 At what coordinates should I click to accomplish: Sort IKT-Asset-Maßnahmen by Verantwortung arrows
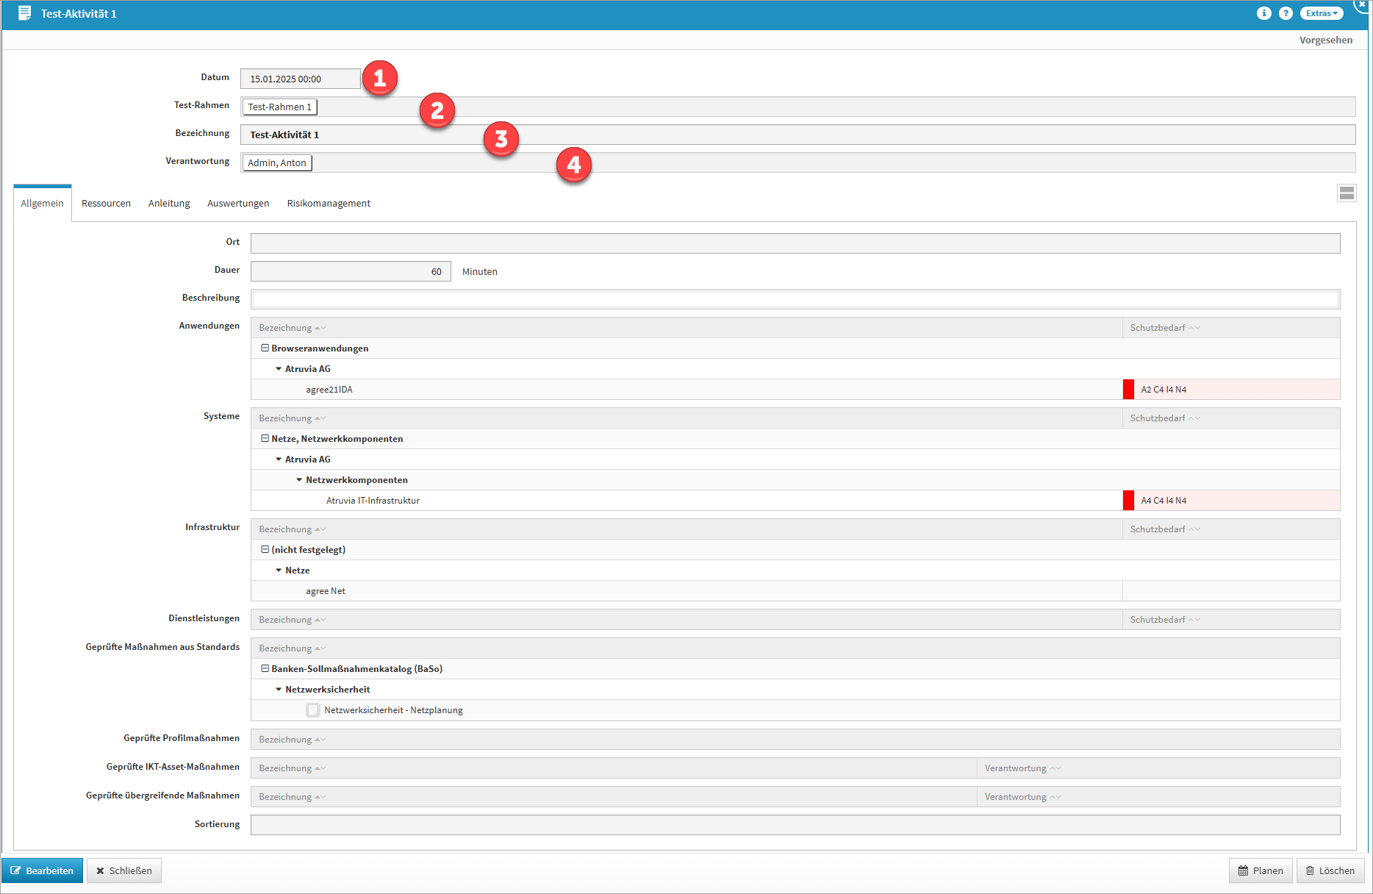coord(1055,768)
